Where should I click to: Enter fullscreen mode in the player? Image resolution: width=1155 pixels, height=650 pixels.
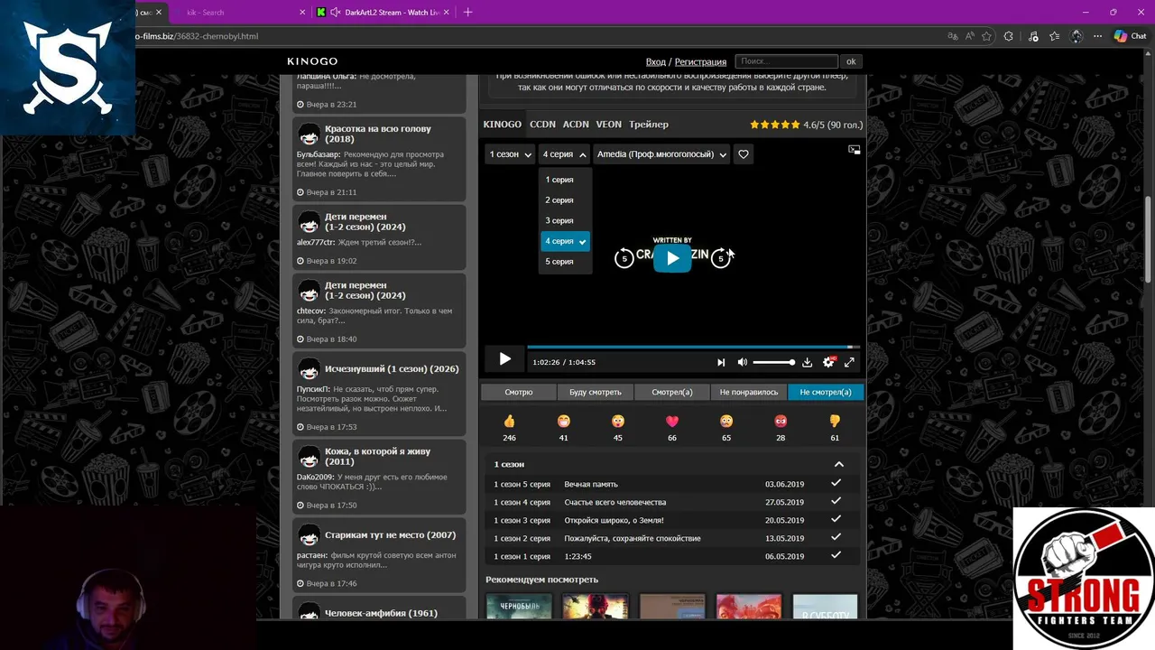point(849,362)
